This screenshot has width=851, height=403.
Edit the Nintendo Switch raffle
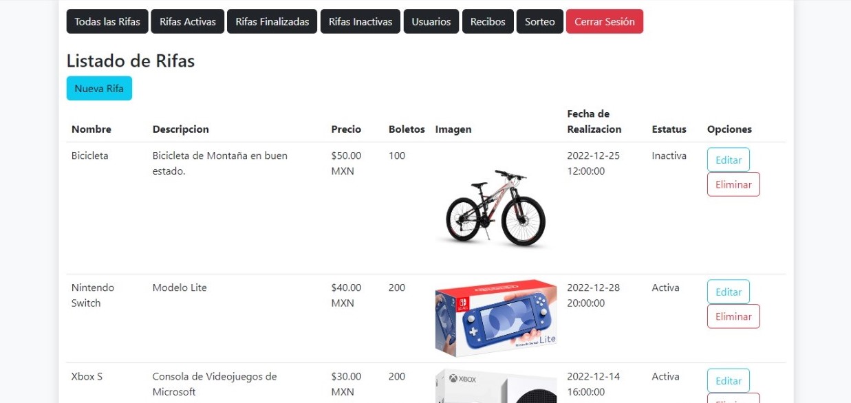point(728,292)
